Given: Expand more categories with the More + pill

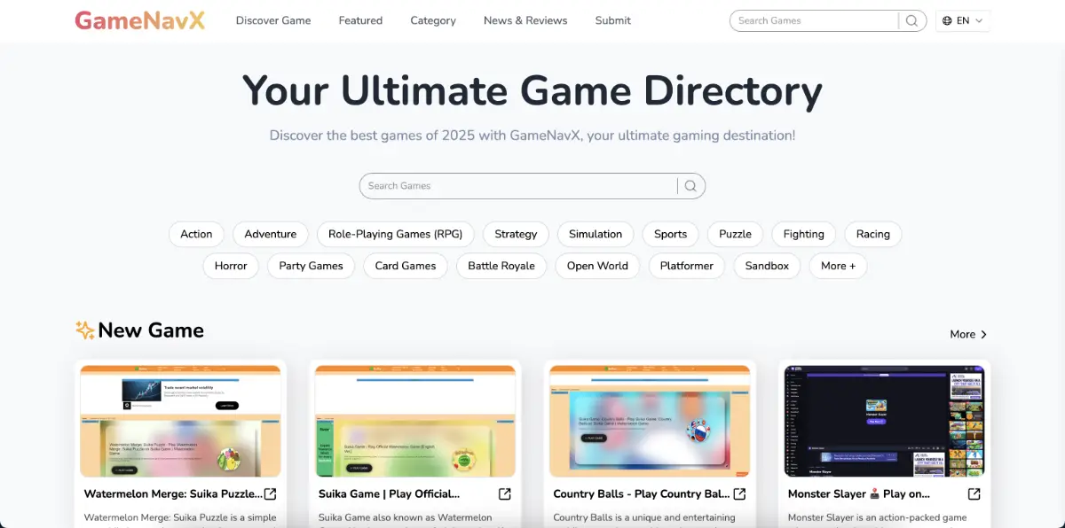Looking at the screenshot, I should 838,266.
